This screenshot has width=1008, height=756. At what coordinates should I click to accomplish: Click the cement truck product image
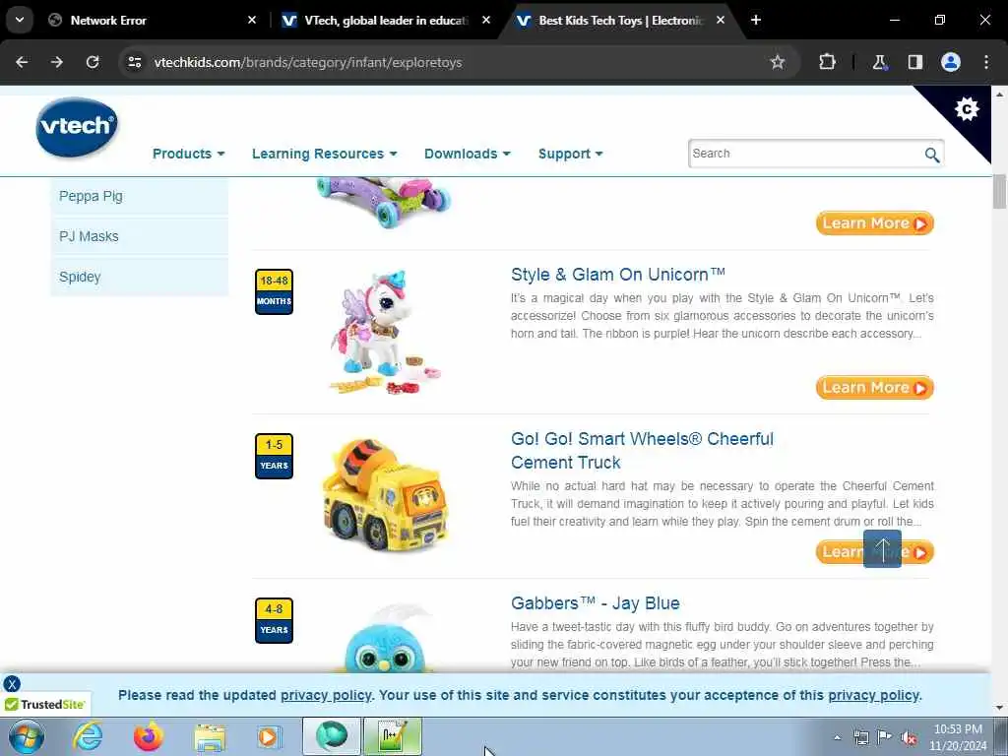tap(385, 495)
